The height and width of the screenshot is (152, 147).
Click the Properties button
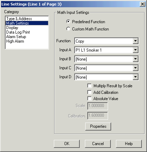(x=98, y=126)
